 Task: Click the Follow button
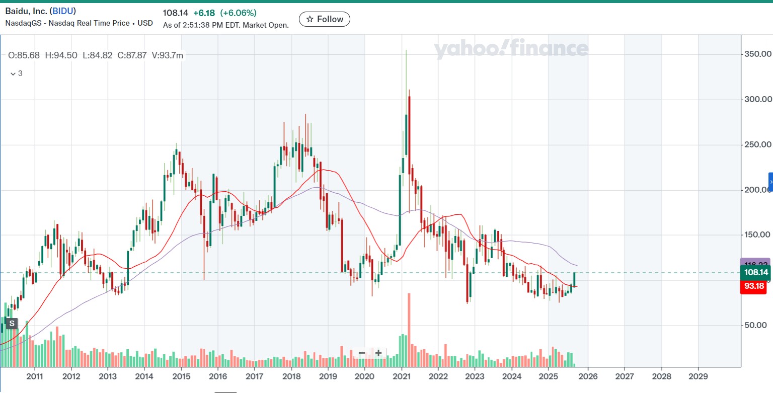[325, 19]
